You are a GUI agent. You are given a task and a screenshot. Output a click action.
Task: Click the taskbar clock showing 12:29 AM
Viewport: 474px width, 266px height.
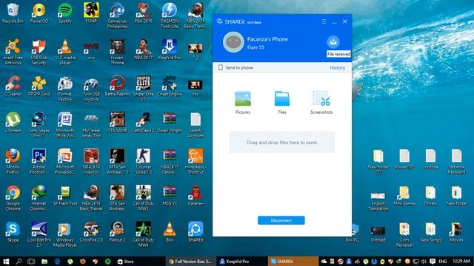tap(461, 261)
